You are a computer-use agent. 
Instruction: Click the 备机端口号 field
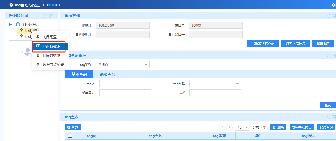coord(216,34)
